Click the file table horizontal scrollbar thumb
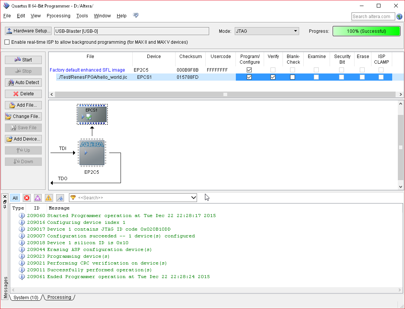The width and height of the screenshot is (405, 309). (x=225, y=94)
